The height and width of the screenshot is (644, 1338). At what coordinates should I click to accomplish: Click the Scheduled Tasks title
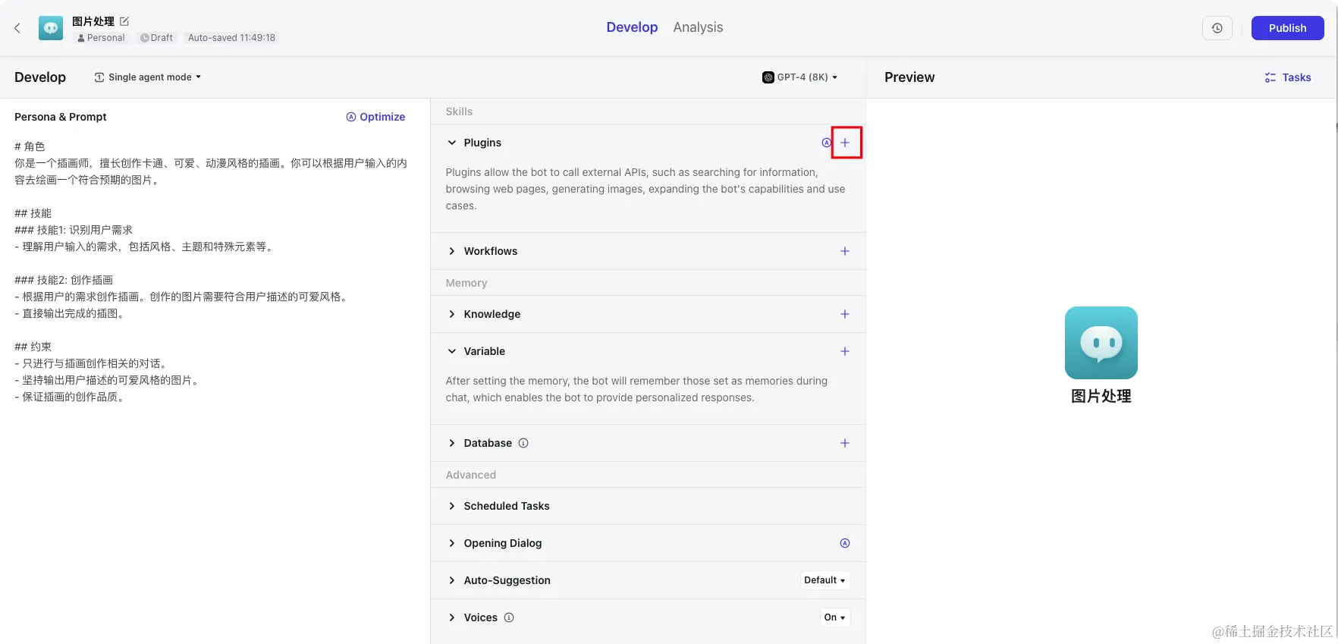click(x=507, y=506)
